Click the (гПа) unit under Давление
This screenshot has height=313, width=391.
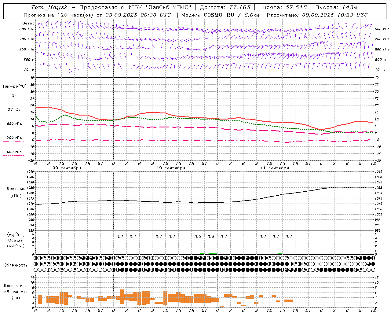(x=16, y=196)
